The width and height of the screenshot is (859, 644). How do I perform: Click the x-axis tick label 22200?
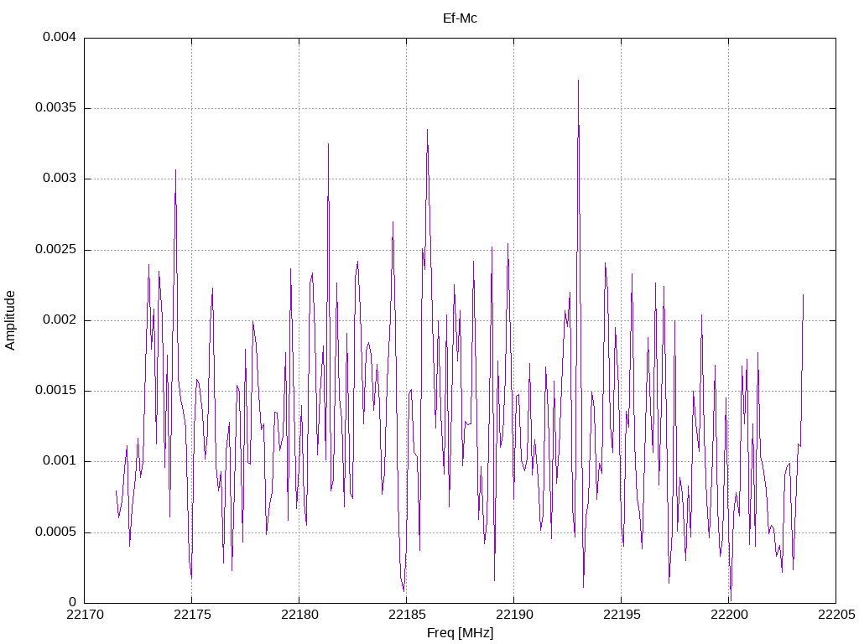(728, 615)
